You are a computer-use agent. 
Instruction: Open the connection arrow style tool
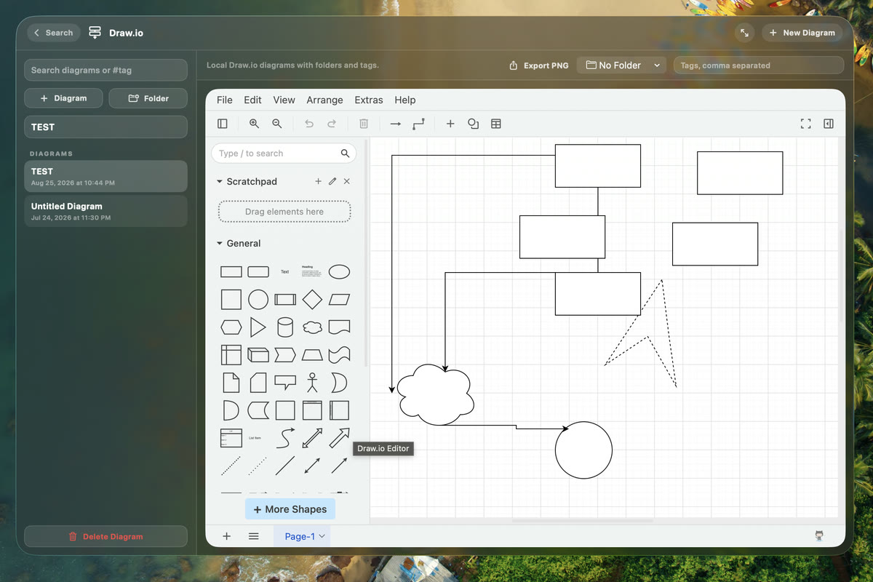point(396,124)
